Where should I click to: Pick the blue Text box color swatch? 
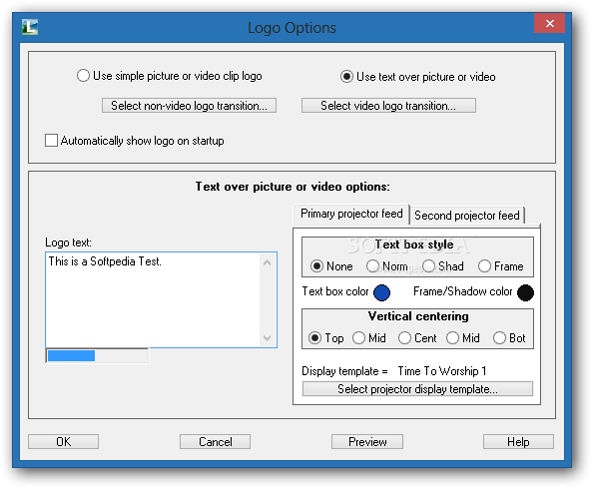(381, 292)
